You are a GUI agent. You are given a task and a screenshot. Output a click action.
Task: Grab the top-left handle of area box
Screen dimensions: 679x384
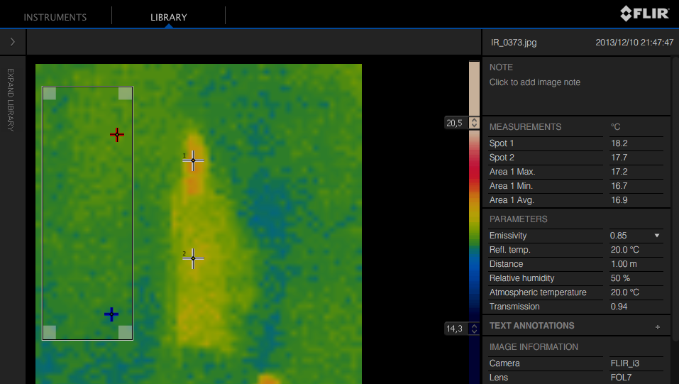[50, 94]
